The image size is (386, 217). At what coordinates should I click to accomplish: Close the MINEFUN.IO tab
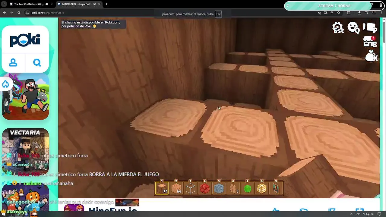point(99,4)
